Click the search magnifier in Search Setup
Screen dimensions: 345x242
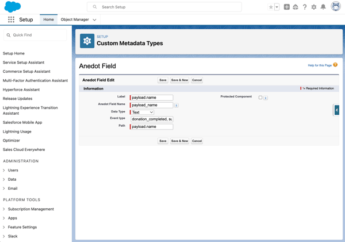(x=95, y=7)
